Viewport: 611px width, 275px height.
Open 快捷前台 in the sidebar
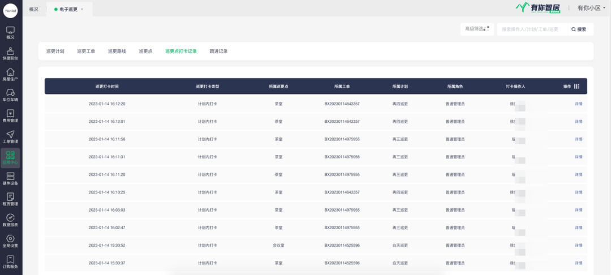click(10, 54)
